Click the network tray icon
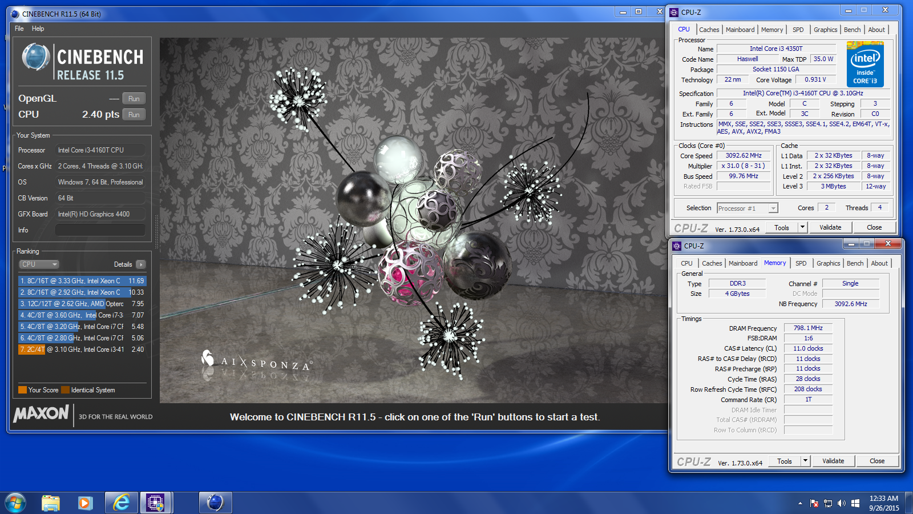The height and width of the screenshot is (514, 913). pyautogui.click(x=828, y=503)
